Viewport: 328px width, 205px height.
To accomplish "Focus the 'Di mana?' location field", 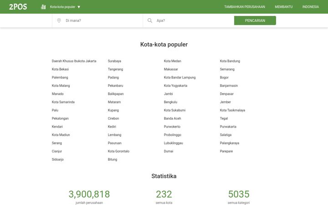I will (x=97, y=20).
